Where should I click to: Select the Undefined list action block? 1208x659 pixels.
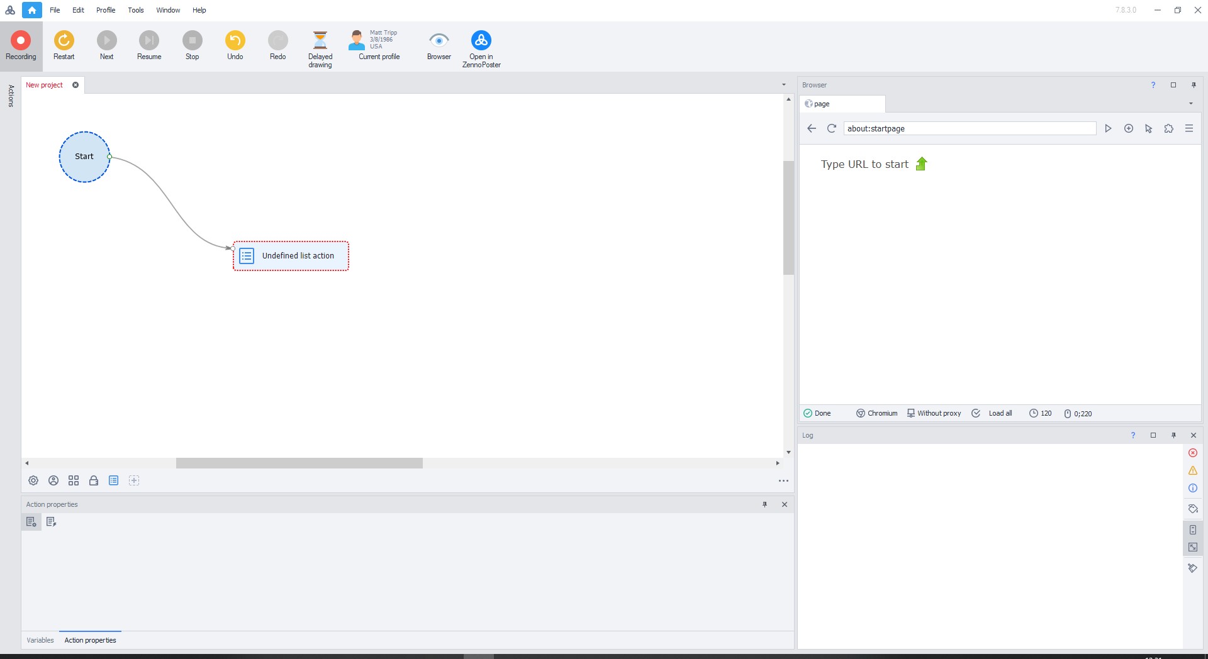[291, 256]
